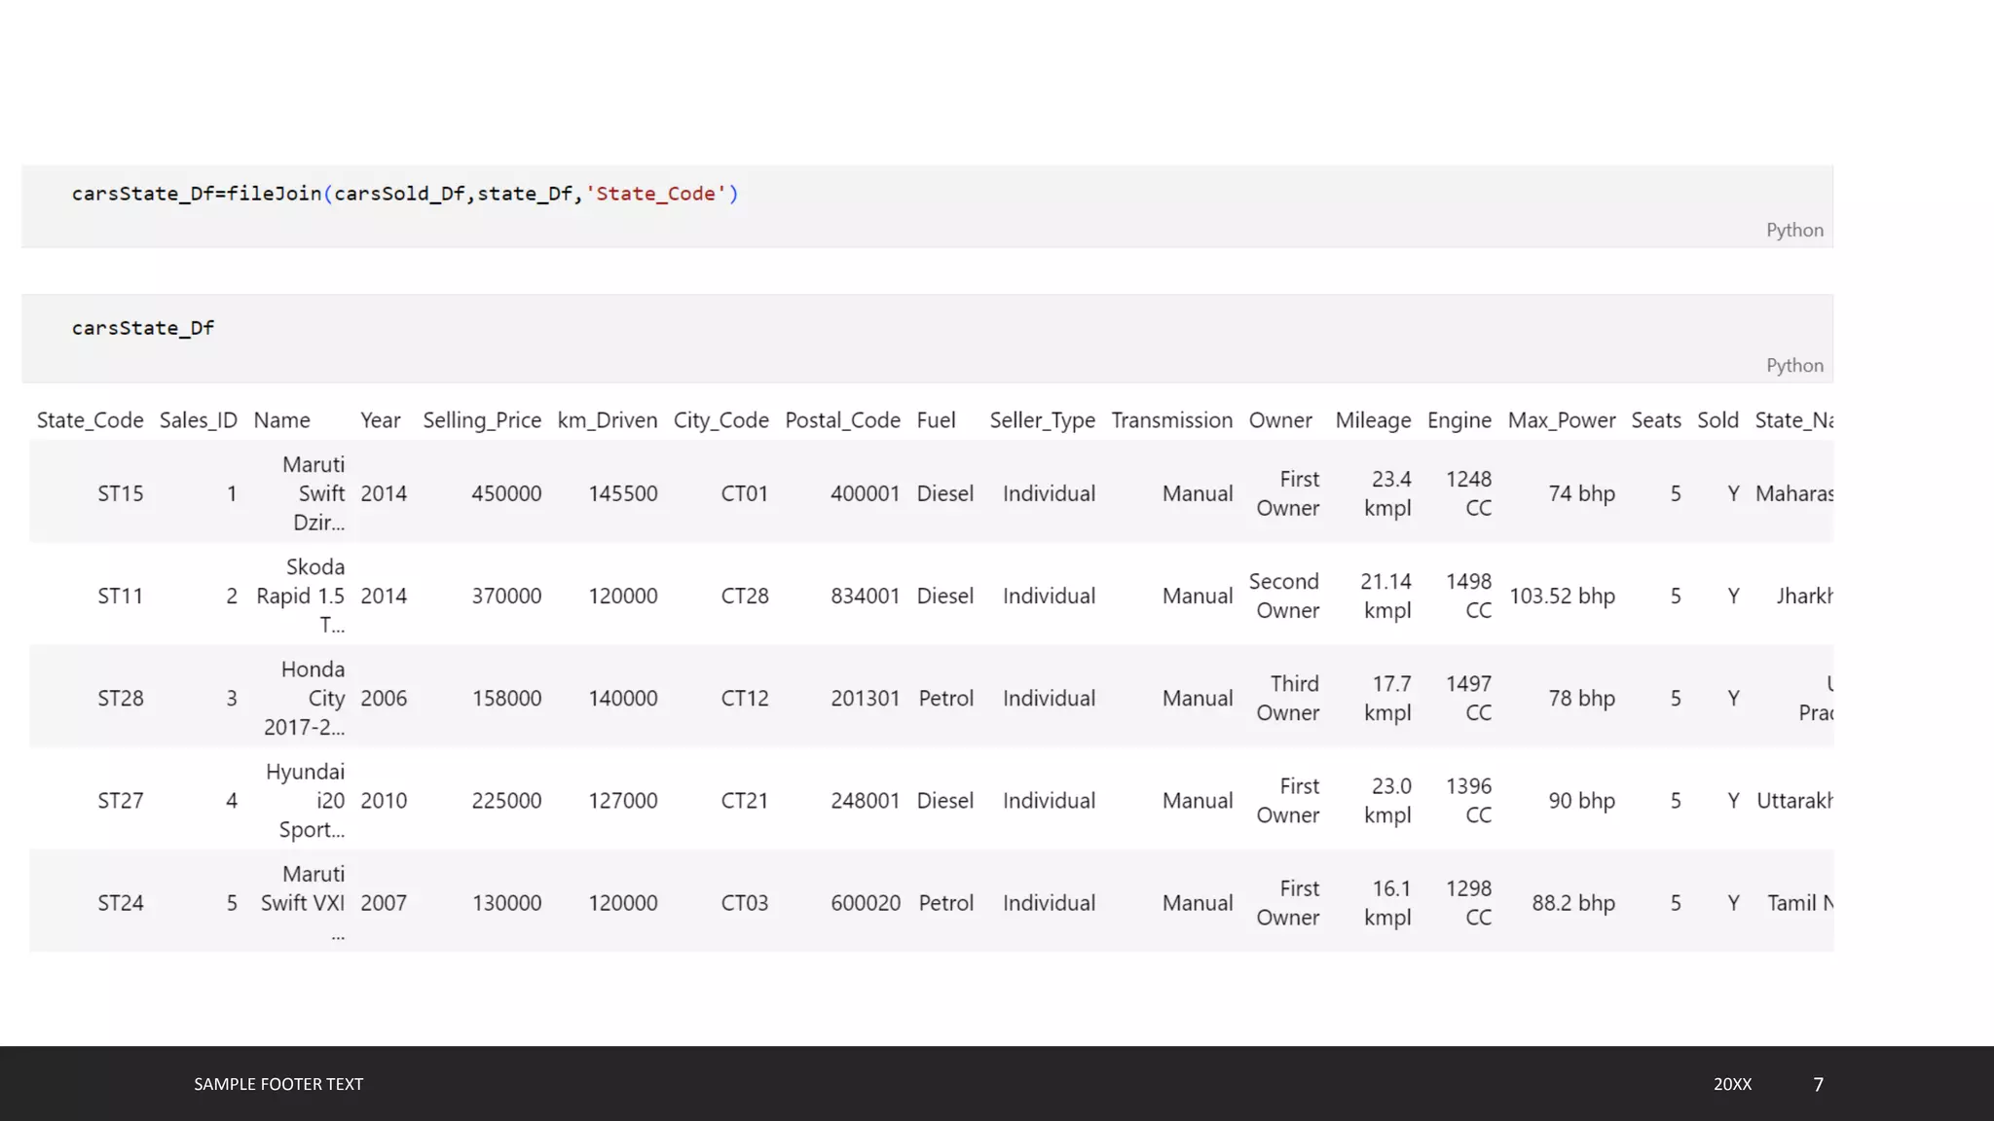Click the 600020 postal code cell
This screenshot has width=1994, height=1121.
coord(865,903)
